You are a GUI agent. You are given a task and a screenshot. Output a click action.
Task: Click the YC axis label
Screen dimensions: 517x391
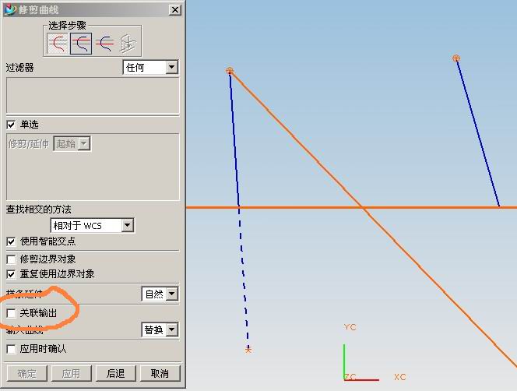pos(350,327)
